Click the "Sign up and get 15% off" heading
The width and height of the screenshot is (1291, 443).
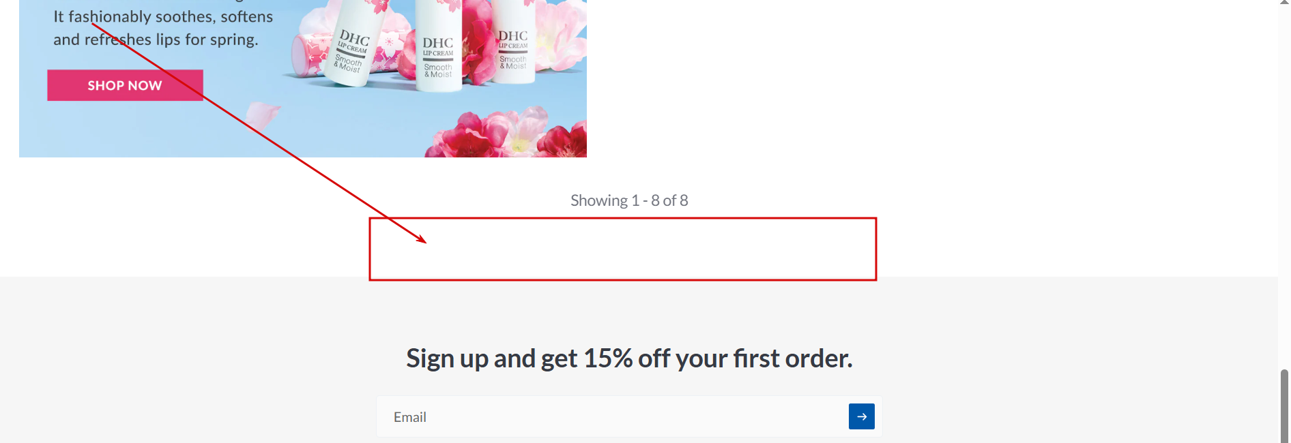click(x=629, y=358)
